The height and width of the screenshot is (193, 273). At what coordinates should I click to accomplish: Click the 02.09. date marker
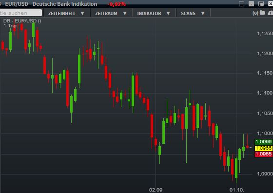[156, 190]
